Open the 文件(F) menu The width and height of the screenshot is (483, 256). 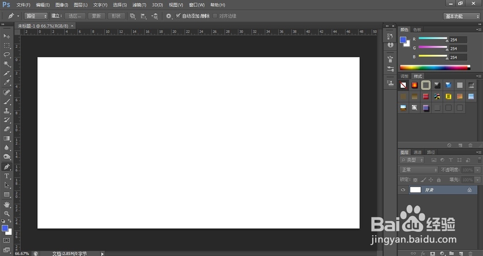point(23,5)
